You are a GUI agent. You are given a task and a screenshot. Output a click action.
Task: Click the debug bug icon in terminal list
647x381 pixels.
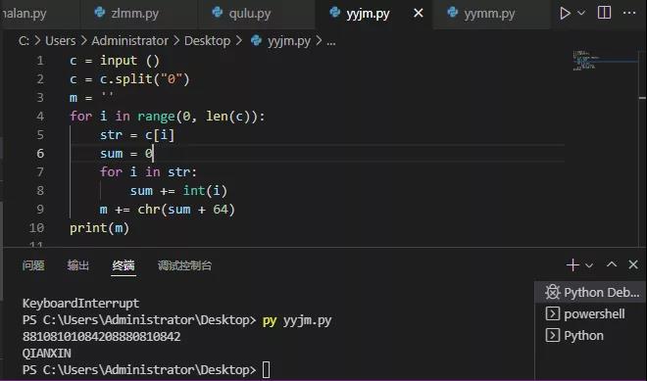[552, 292]
